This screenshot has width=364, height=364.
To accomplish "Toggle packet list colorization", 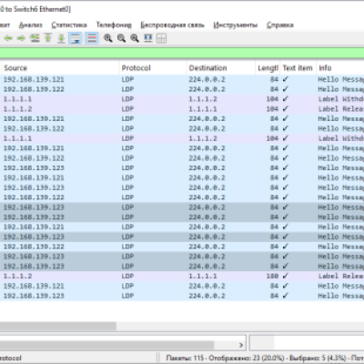I will coord(92,38).
